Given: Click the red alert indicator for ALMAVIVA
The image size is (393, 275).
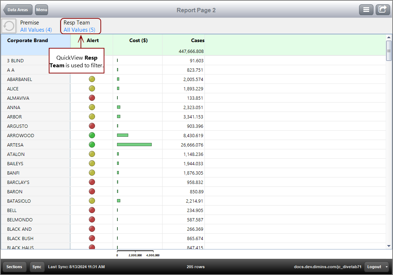Looking at the screenshot, I should tap(92, 98).
